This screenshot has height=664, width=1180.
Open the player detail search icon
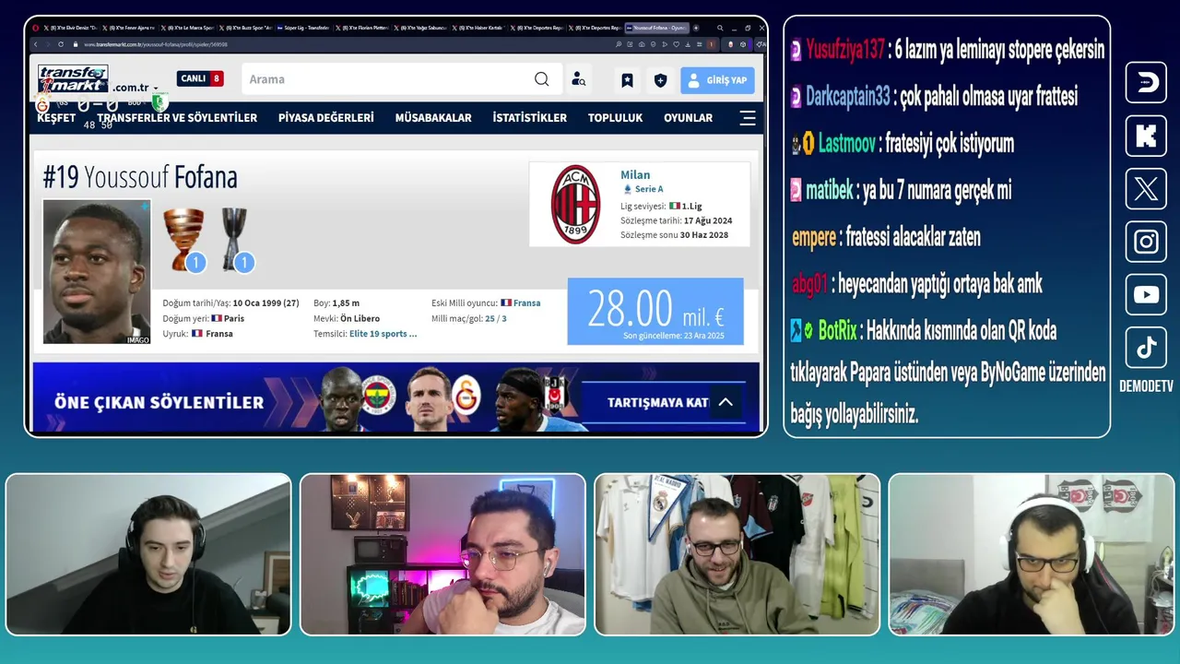(578, 79)
